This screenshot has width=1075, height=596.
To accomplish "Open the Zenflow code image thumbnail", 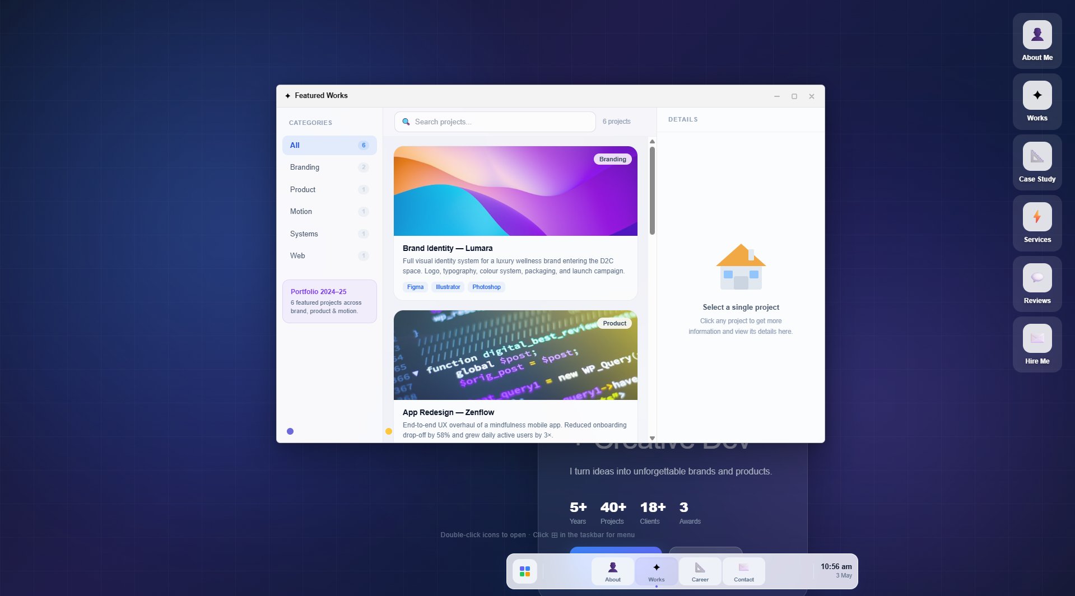I will [x=515, y=355].
